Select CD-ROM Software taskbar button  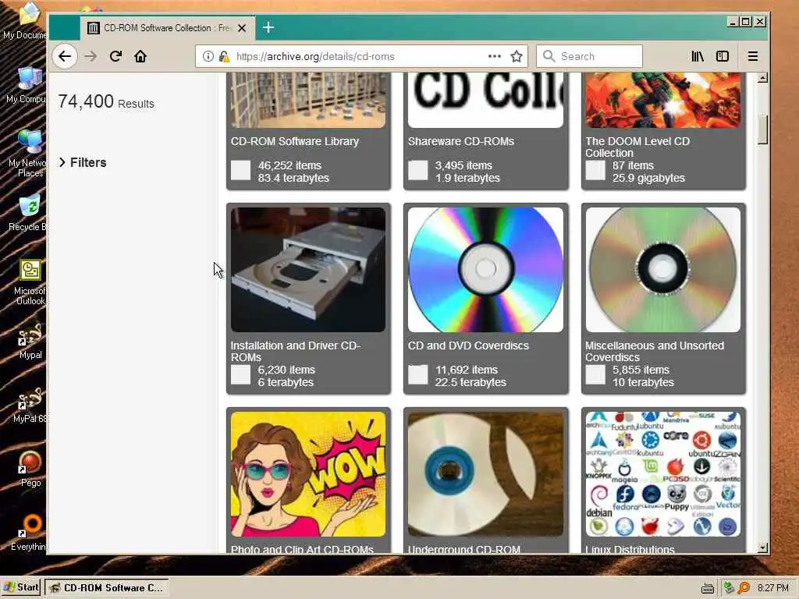107,587
